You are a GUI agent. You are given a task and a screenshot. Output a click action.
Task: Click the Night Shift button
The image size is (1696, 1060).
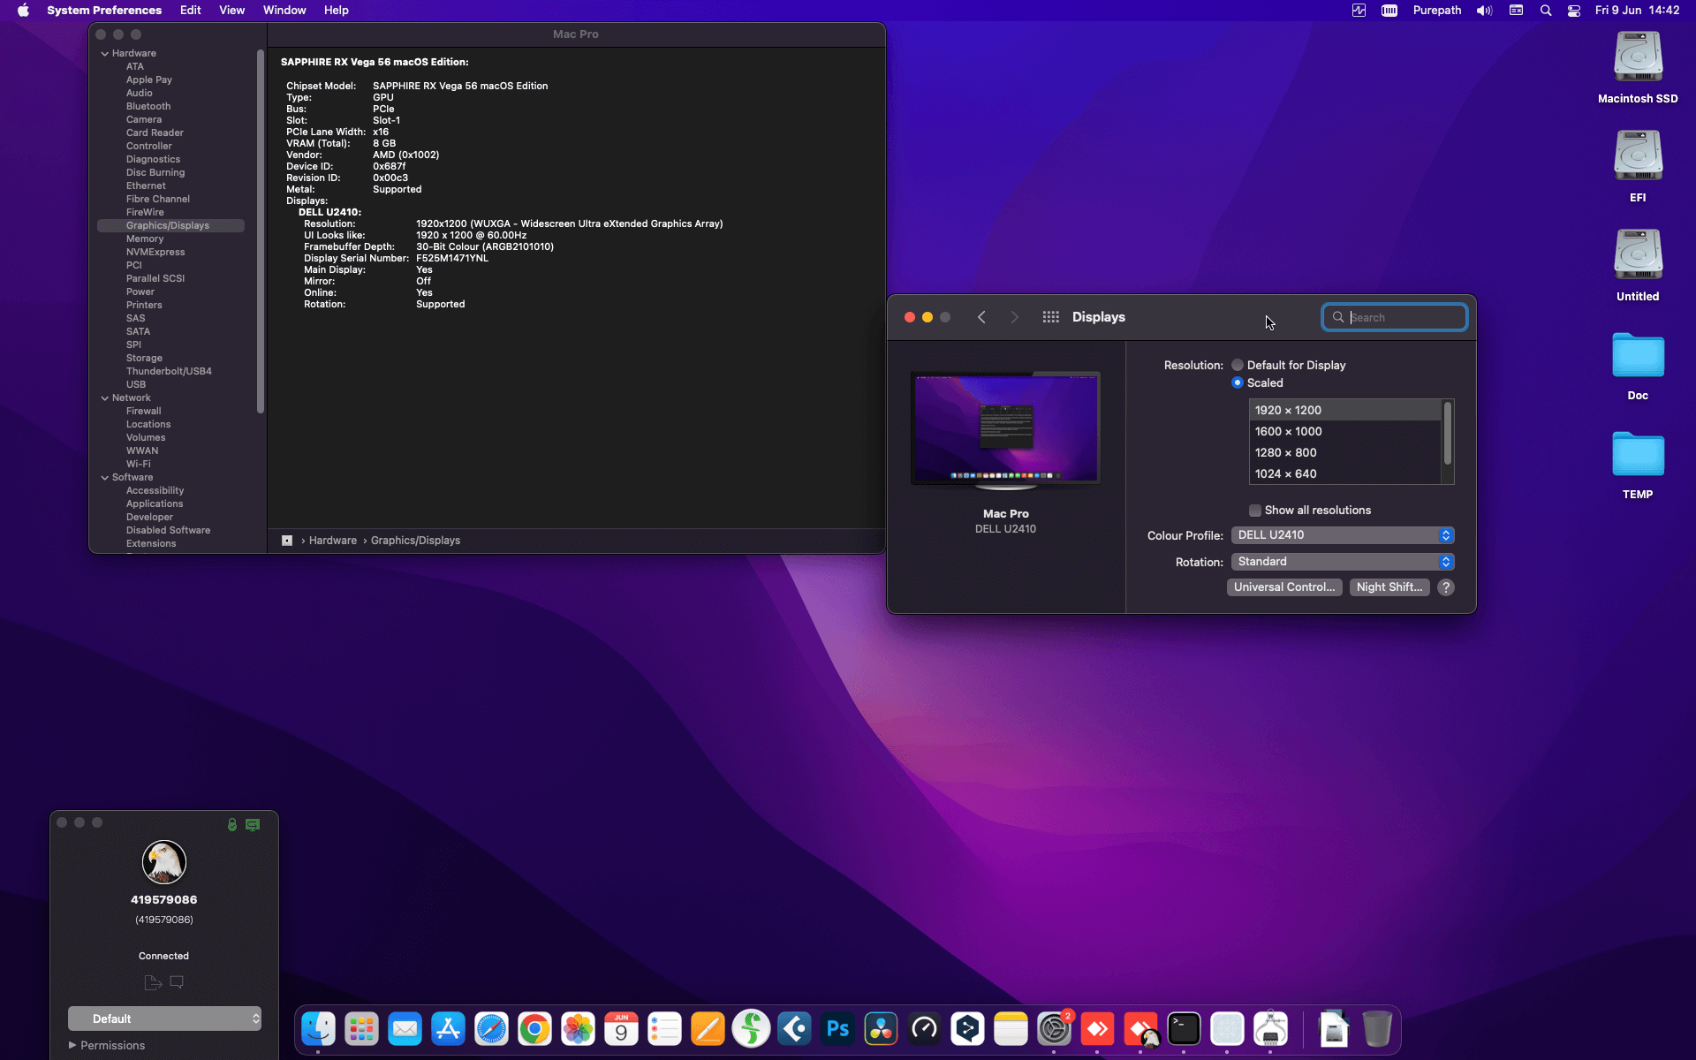point(1389,587)
